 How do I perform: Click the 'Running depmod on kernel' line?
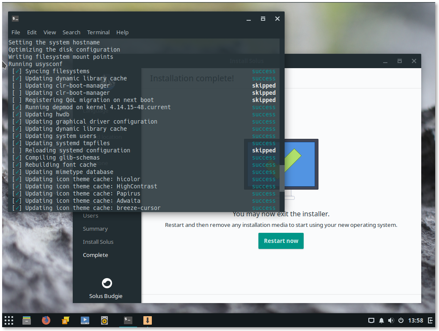98,108
